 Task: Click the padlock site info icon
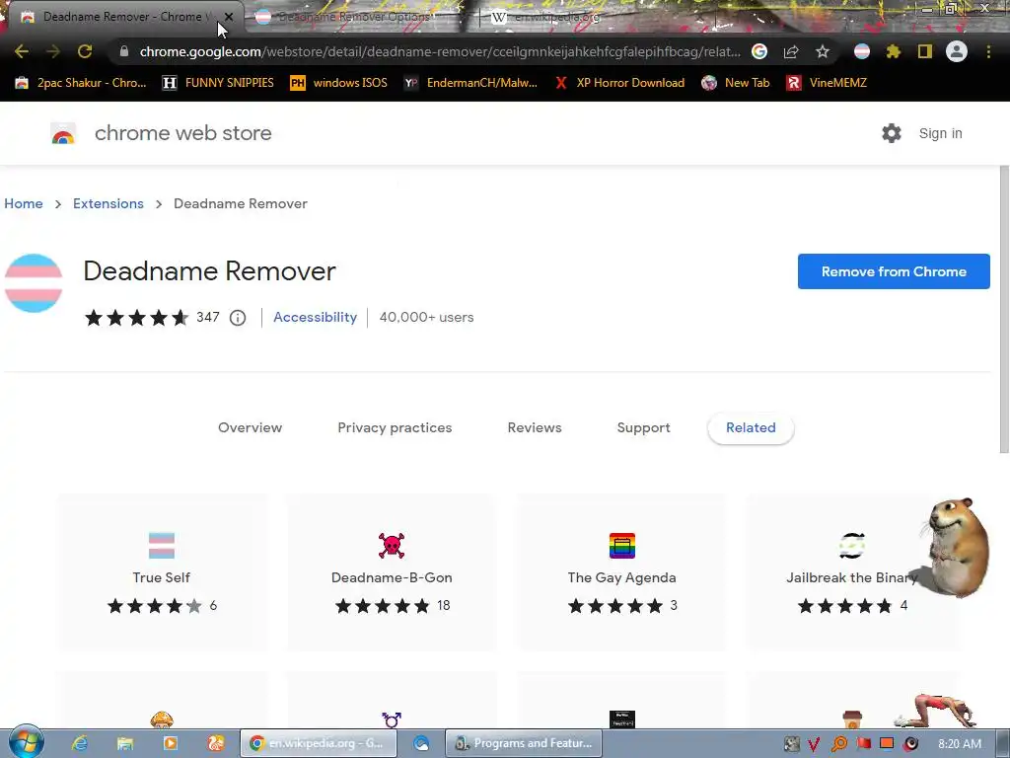pyautogui.click(x=124, y=51)
